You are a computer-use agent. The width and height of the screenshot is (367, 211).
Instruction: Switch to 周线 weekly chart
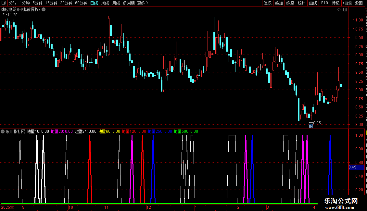105,3
